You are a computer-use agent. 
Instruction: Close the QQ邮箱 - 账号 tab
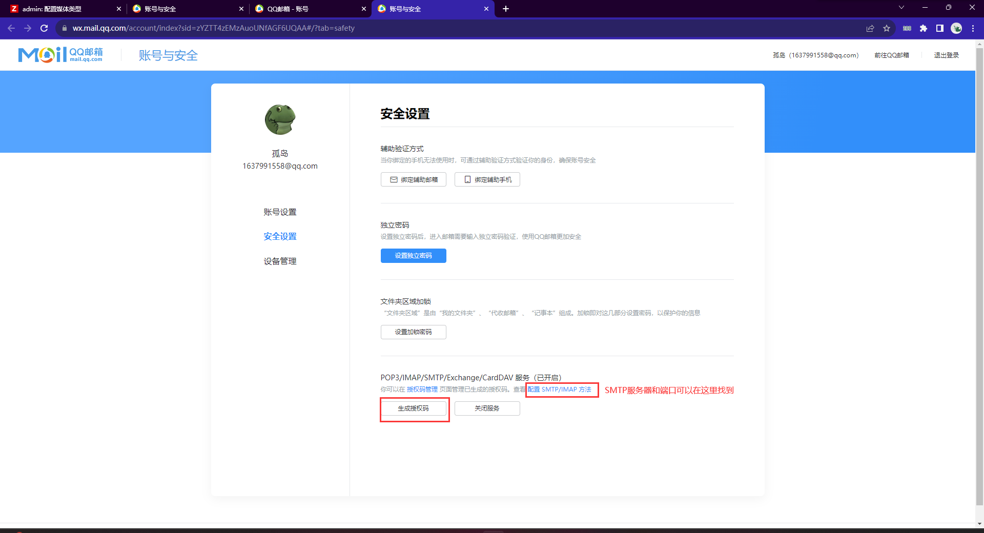pos(364,9)
